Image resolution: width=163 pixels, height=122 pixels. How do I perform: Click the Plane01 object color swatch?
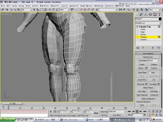[x=160, y=19]
